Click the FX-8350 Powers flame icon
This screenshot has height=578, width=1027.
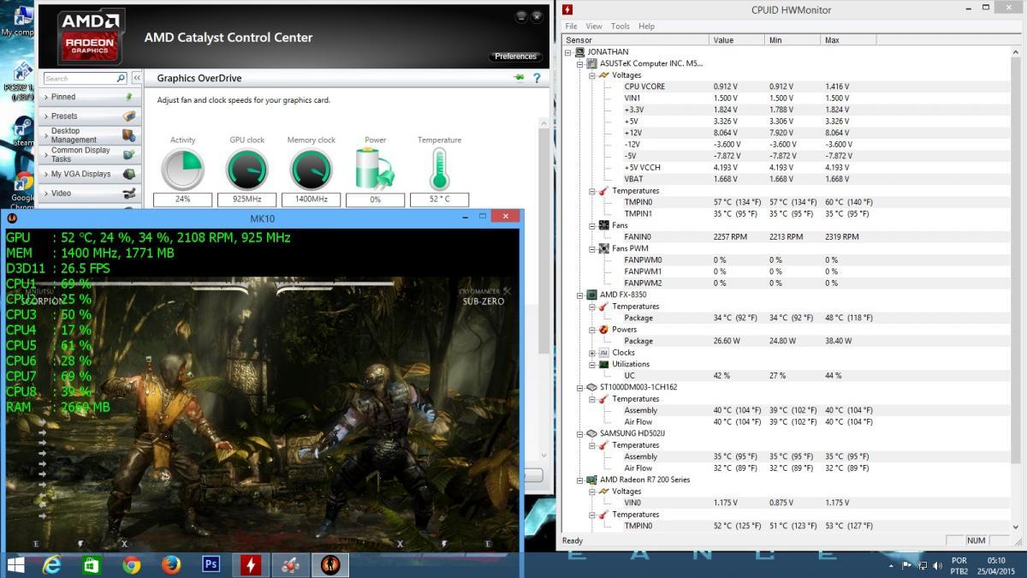pyautogui.click(x=604, y=329)
